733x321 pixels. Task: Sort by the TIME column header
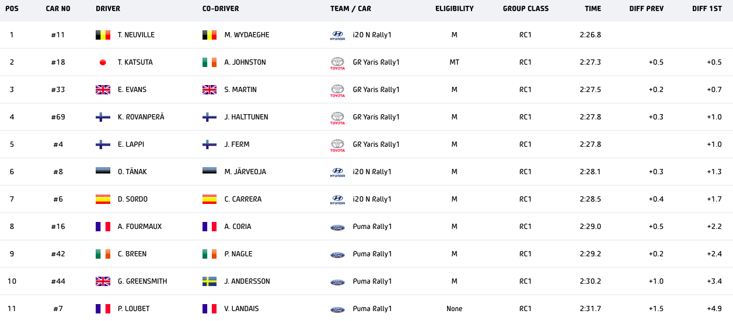592,9
